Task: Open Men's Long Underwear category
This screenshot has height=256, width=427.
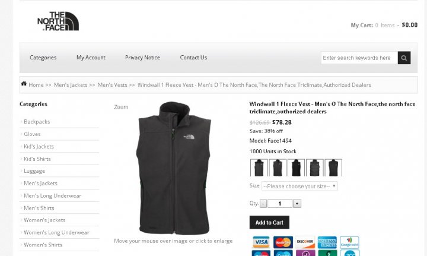Action: (53, 196)
